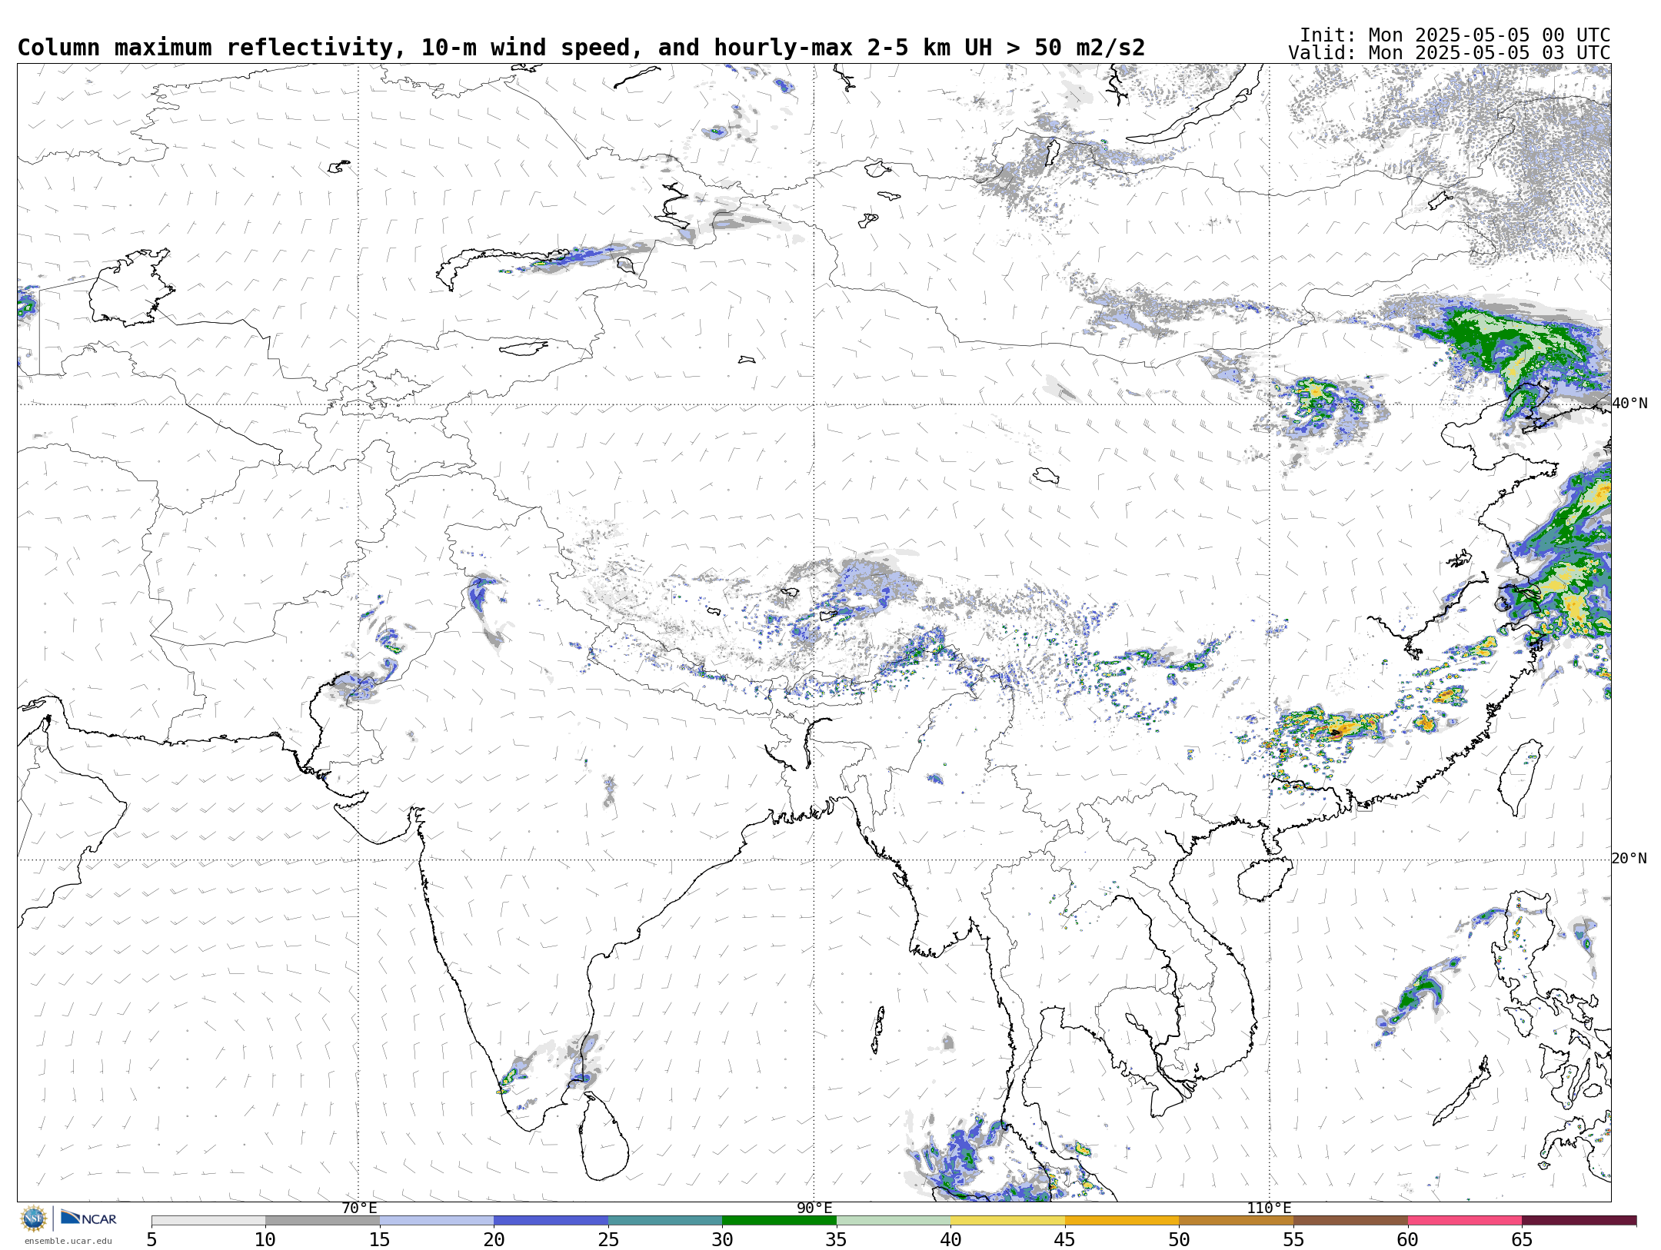The height and width of the screenshot is (1250, 1661).
Task: Click the '90°E' longitude label
Action: [x=814, y=1208]
